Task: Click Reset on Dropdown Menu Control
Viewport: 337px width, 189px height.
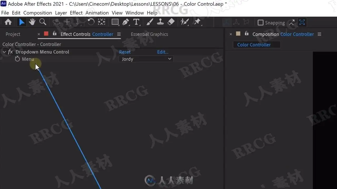Action: [125, 52]
